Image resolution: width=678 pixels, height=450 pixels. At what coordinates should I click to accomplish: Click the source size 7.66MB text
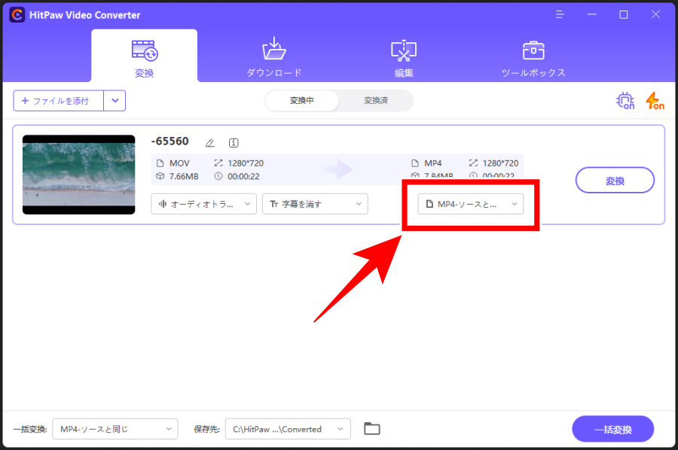pyautogui.click(x=184, y=176)
